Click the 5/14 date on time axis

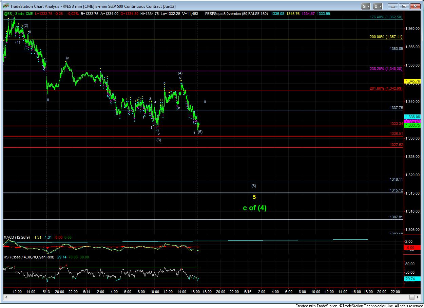pos(86,292)
